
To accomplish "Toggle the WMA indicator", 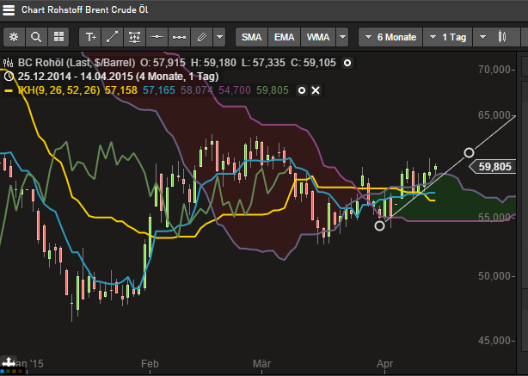I will tap(318, 38).
